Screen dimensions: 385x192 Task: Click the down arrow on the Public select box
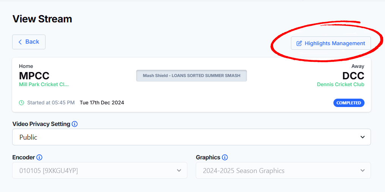pos(363,137)
